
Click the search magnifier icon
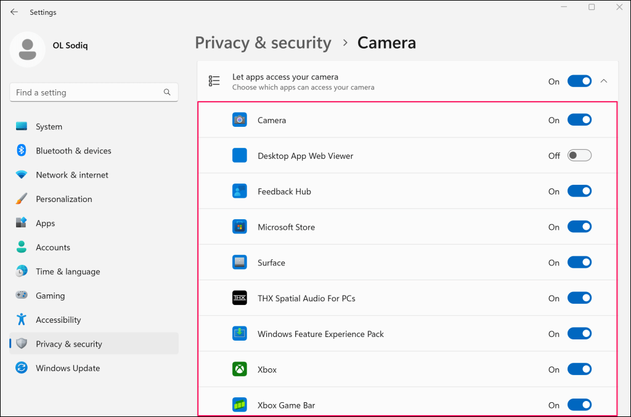167,92
